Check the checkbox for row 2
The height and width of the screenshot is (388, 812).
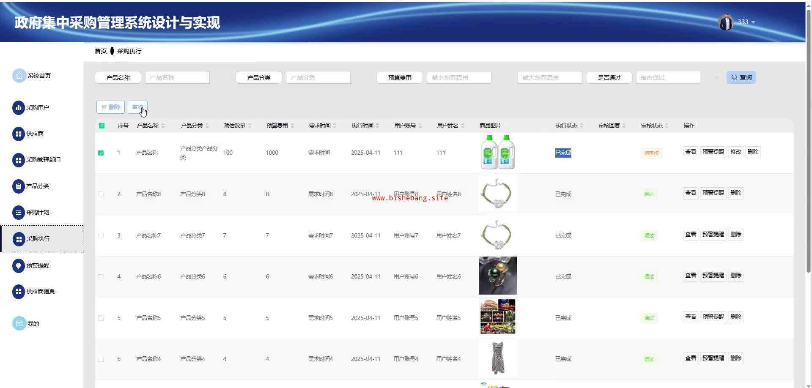coord(101,194)
